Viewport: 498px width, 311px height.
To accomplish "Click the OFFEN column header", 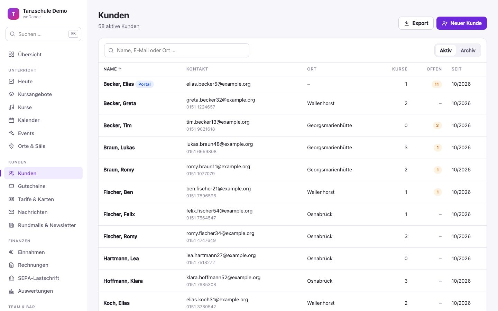I will click(x=434, y=69).
